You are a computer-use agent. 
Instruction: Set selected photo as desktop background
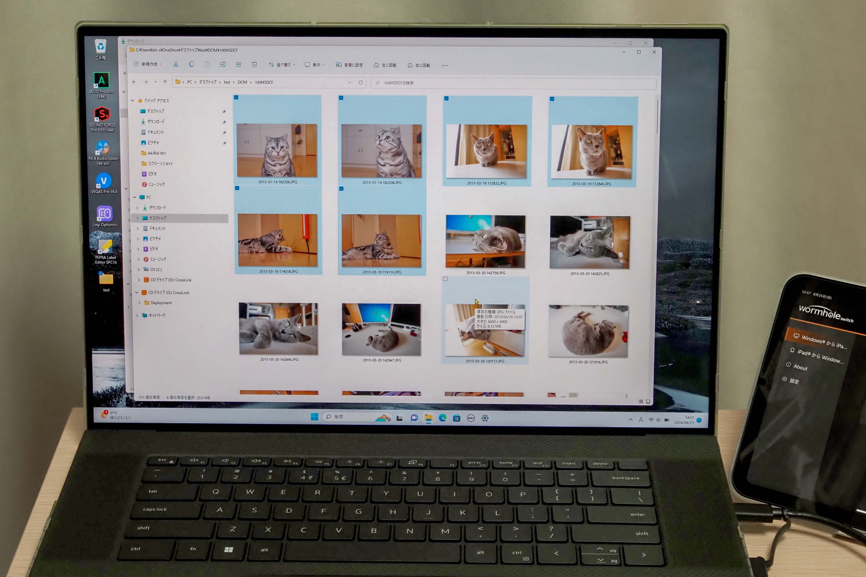click(352, 65)
